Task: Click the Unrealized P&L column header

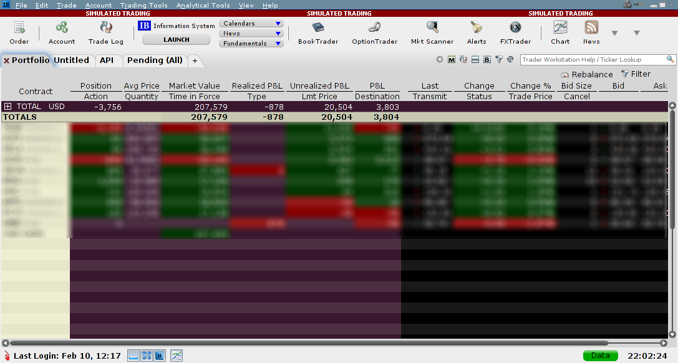Action: coord(319,85)
